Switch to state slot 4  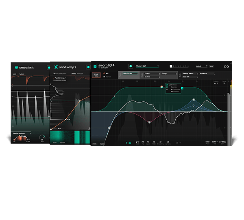(x=178, y=66)
